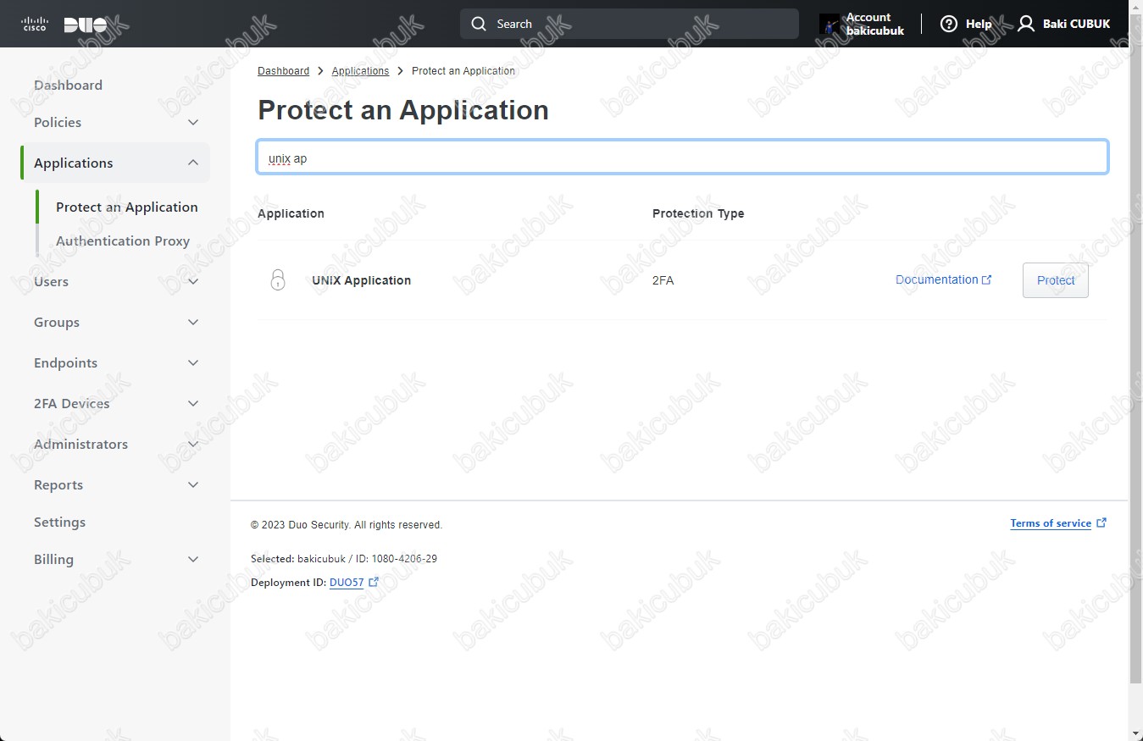Click the Application column header
1143x741 pixels.
click(x=291, y=213)
